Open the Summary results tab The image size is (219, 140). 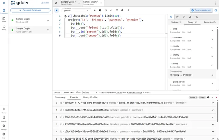point(60,98)
